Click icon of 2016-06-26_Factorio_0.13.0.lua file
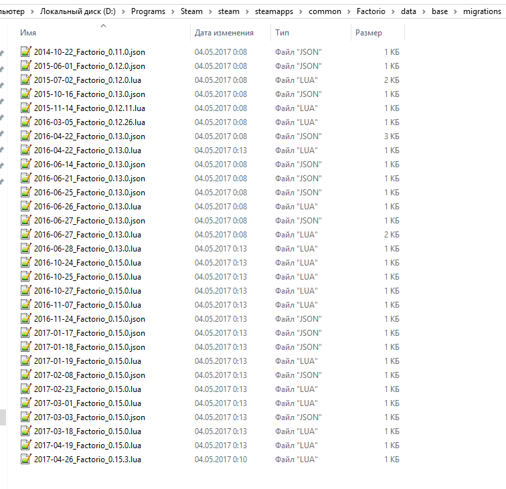The height and width of the screenshot is (489, 506). point(26,206)
